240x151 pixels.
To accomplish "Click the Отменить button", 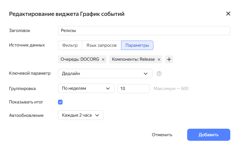I will 162,135.
